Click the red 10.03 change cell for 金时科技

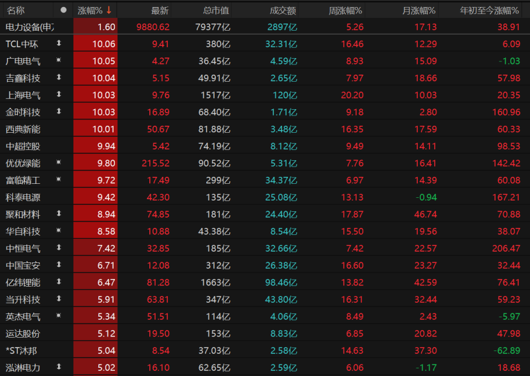[x=95, y=112]
